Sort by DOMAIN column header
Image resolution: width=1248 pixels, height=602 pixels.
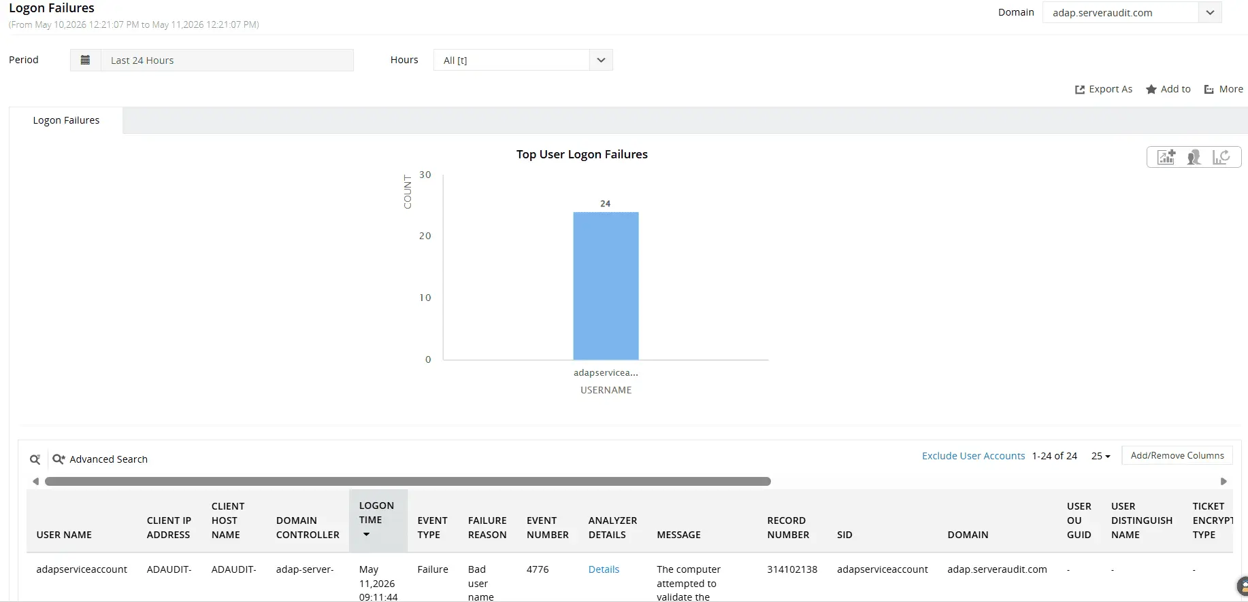pos(968,535)
